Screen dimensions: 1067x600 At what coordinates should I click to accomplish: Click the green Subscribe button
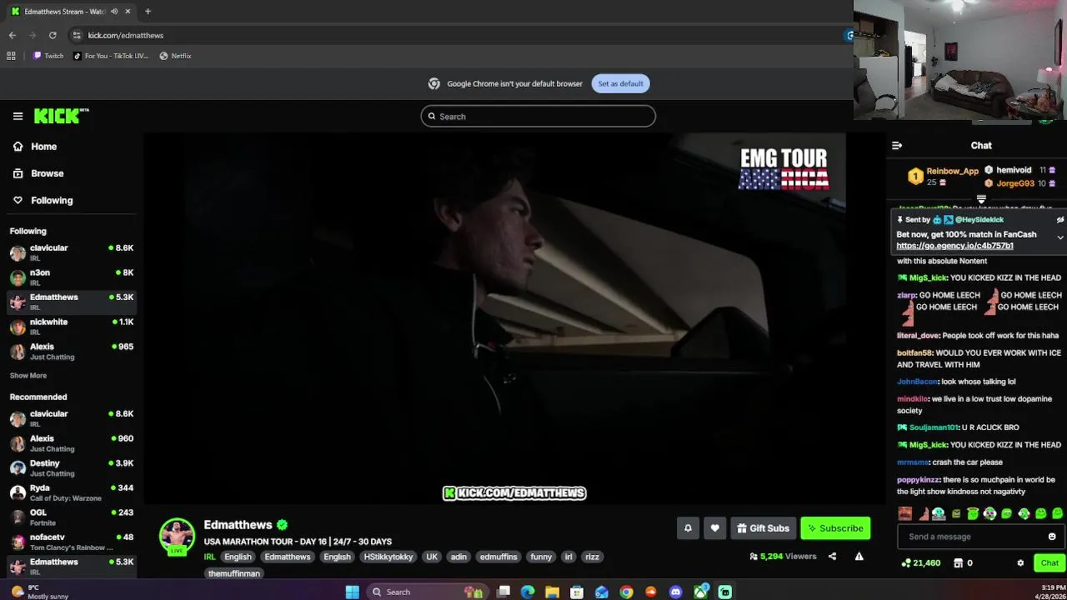pyautogui.click(x=835, y=528)
